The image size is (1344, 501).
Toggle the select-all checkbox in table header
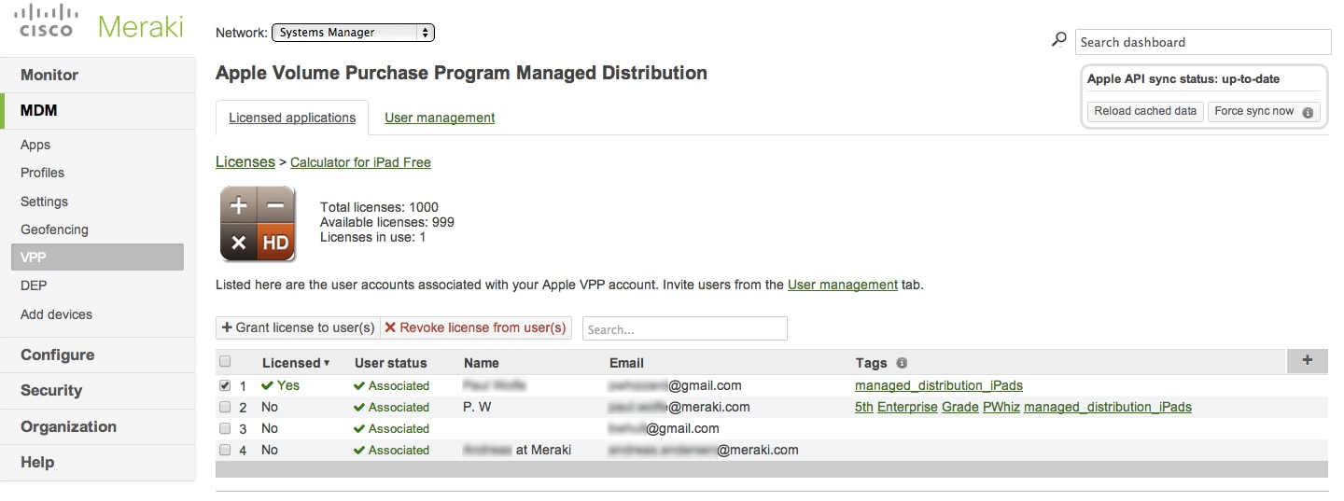pos(225,362)
